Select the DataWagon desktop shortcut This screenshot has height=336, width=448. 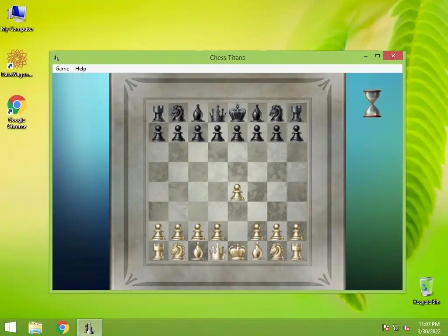tap(17, 63)
